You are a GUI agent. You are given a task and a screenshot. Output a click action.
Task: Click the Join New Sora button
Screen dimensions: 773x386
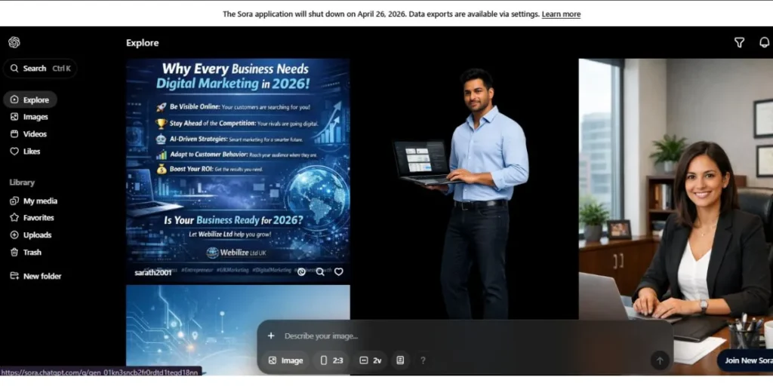point(746,360)
